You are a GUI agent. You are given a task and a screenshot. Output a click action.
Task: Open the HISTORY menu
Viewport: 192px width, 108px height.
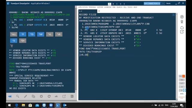pos(100,7)
